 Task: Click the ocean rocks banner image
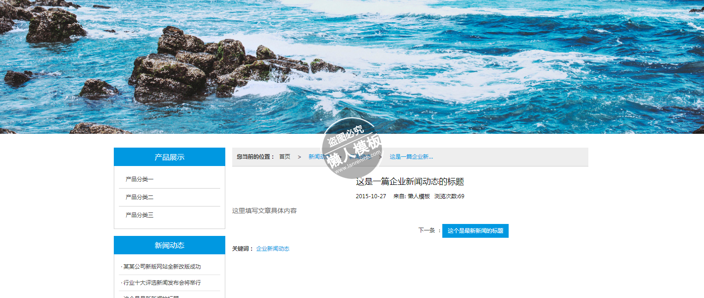pyautogui.click(x=352, y=67)
